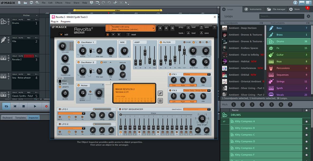The image size is (313, 161).
Task: Toggle the STEP SEQUENCER LED
Action: click(120, 109)
